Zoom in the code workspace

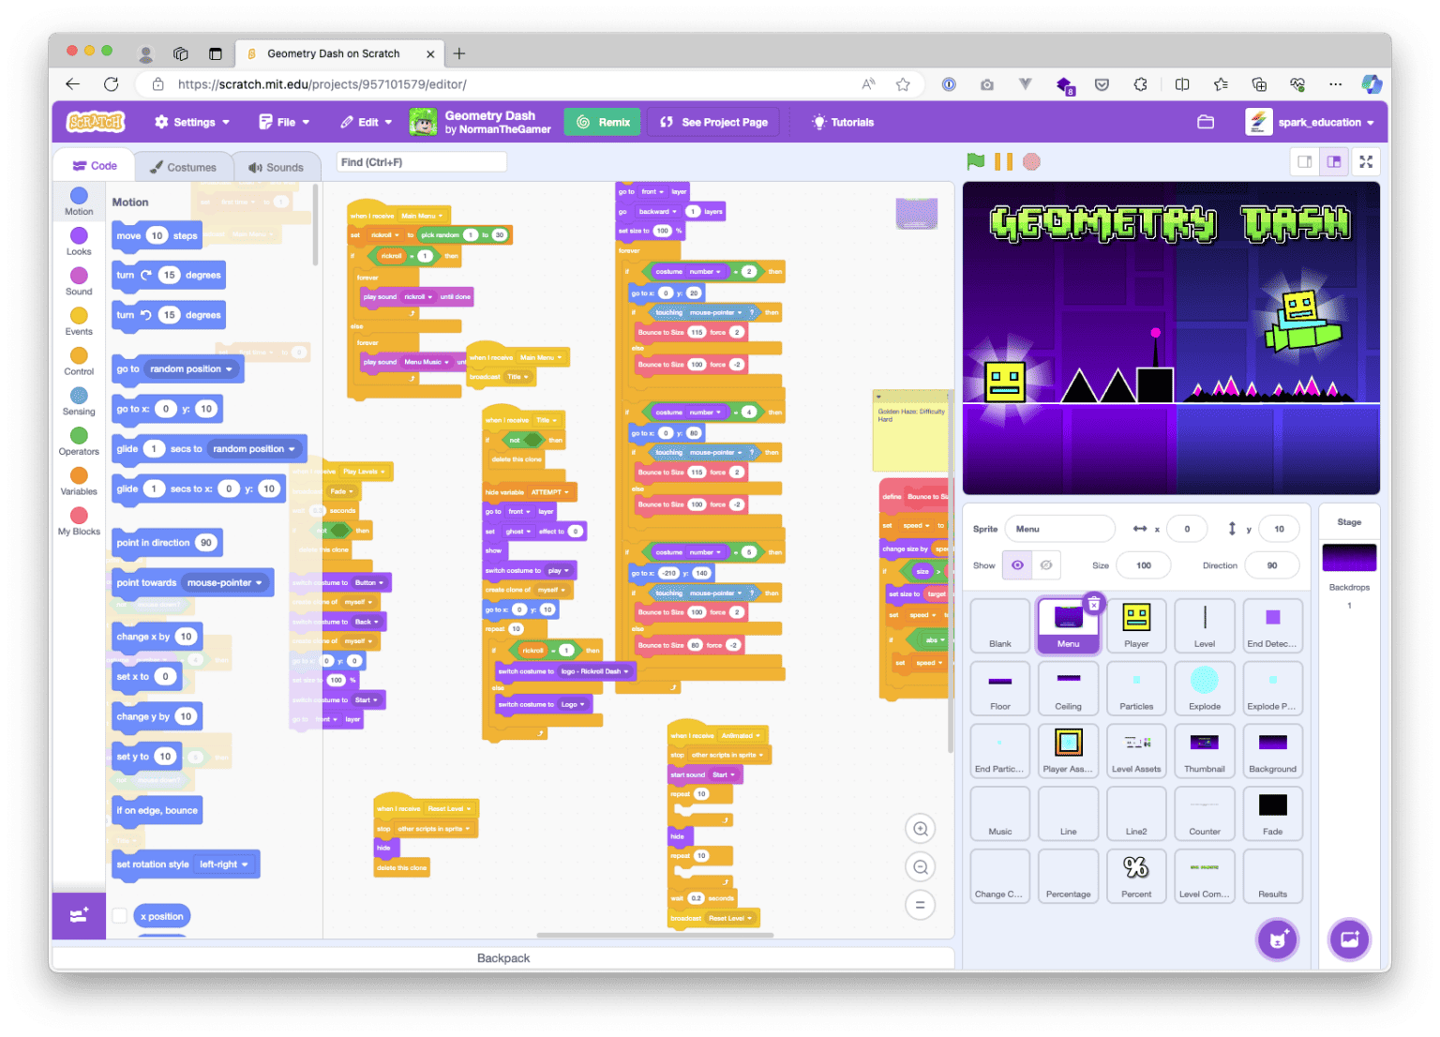[x=921, y=829]
